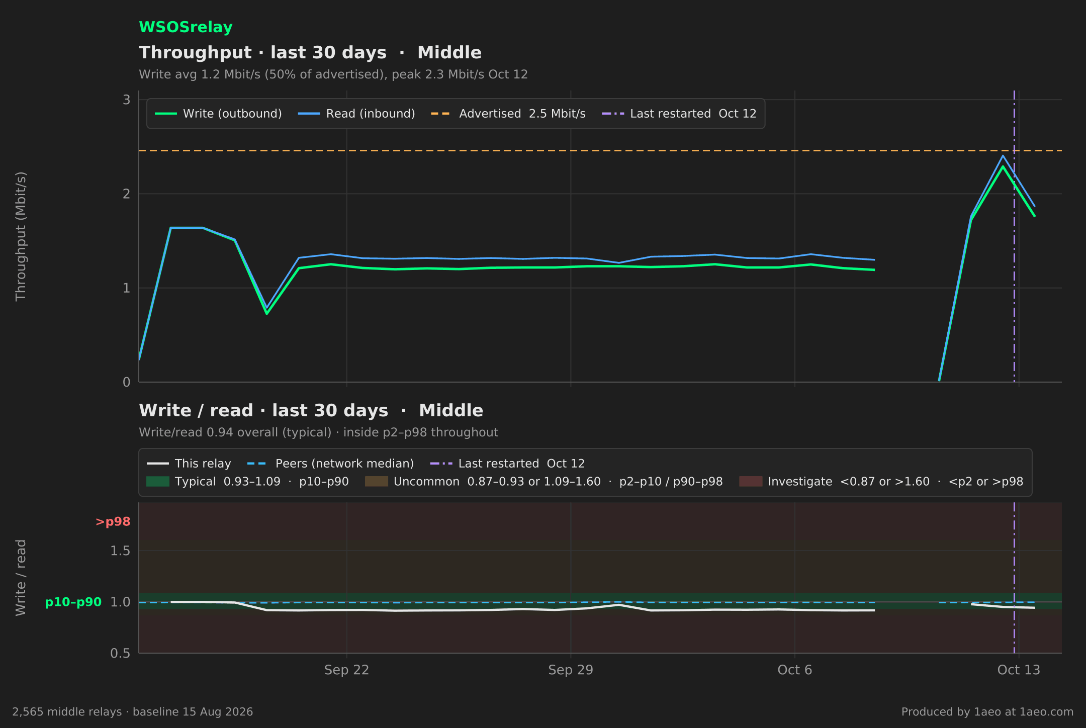
Task: Click 'Produced by 1aeo at 1aeo.com' footer
Action: [987, 712]
